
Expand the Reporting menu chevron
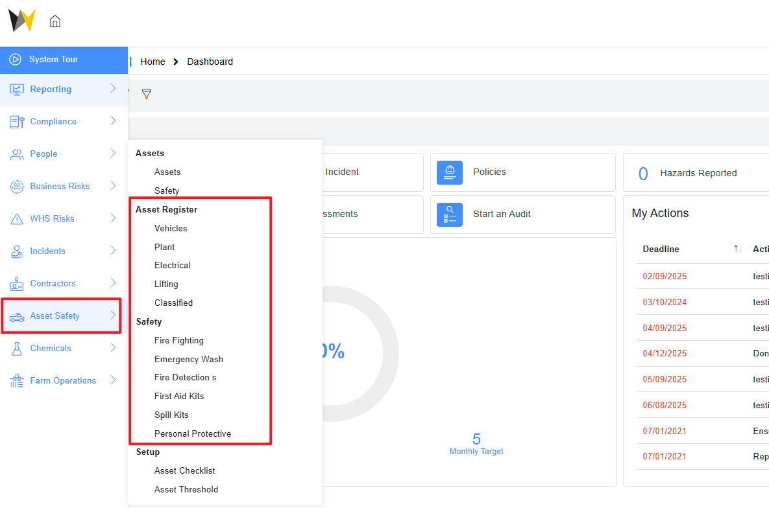(x=113, y=89)
